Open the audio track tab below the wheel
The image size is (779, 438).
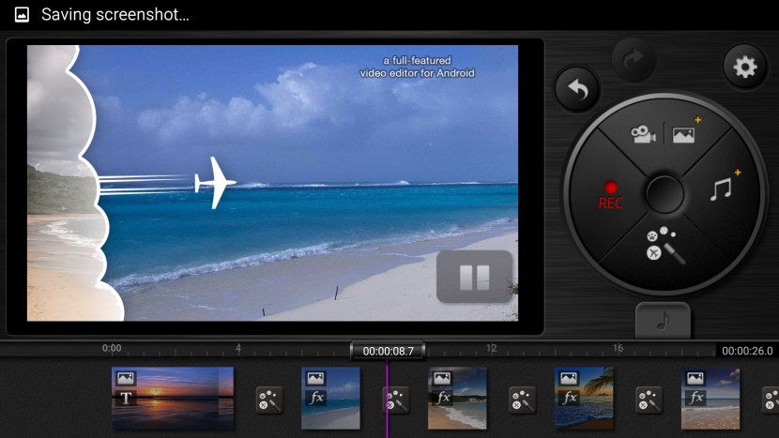click(x=663, y=321)
